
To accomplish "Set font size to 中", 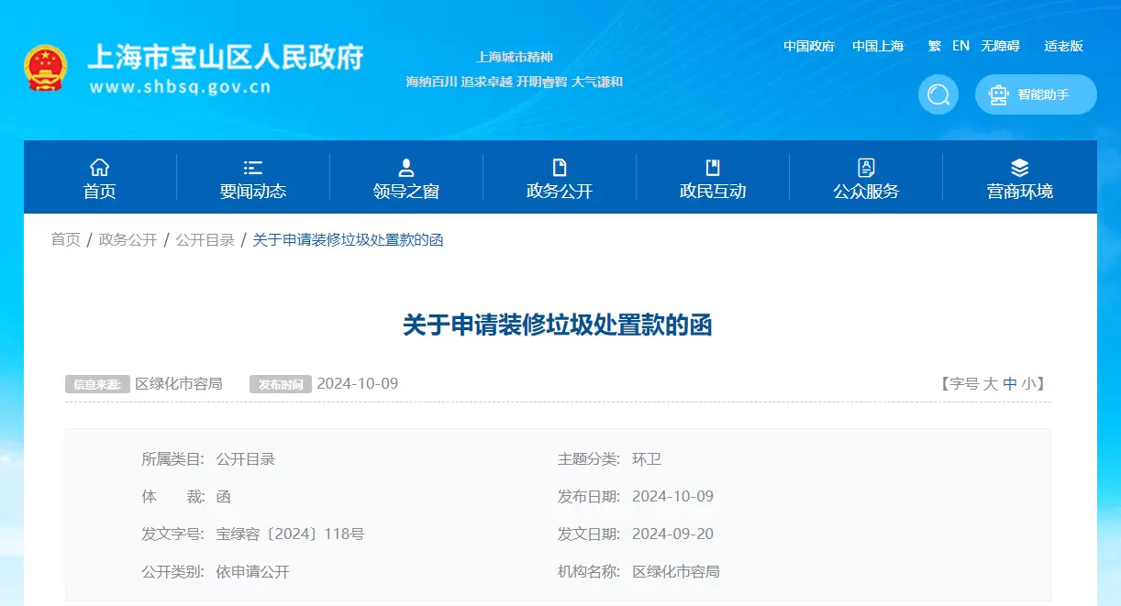I will click(1009, 384).
